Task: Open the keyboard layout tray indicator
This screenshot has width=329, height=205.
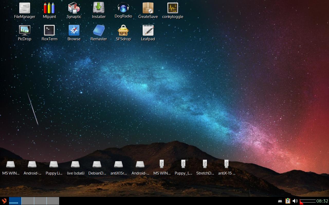Action: click(x=280, y=201)
